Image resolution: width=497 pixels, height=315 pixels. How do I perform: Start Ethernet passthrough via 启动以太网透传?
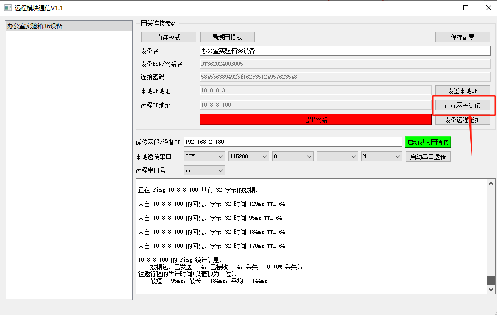(x=428, y=141)
